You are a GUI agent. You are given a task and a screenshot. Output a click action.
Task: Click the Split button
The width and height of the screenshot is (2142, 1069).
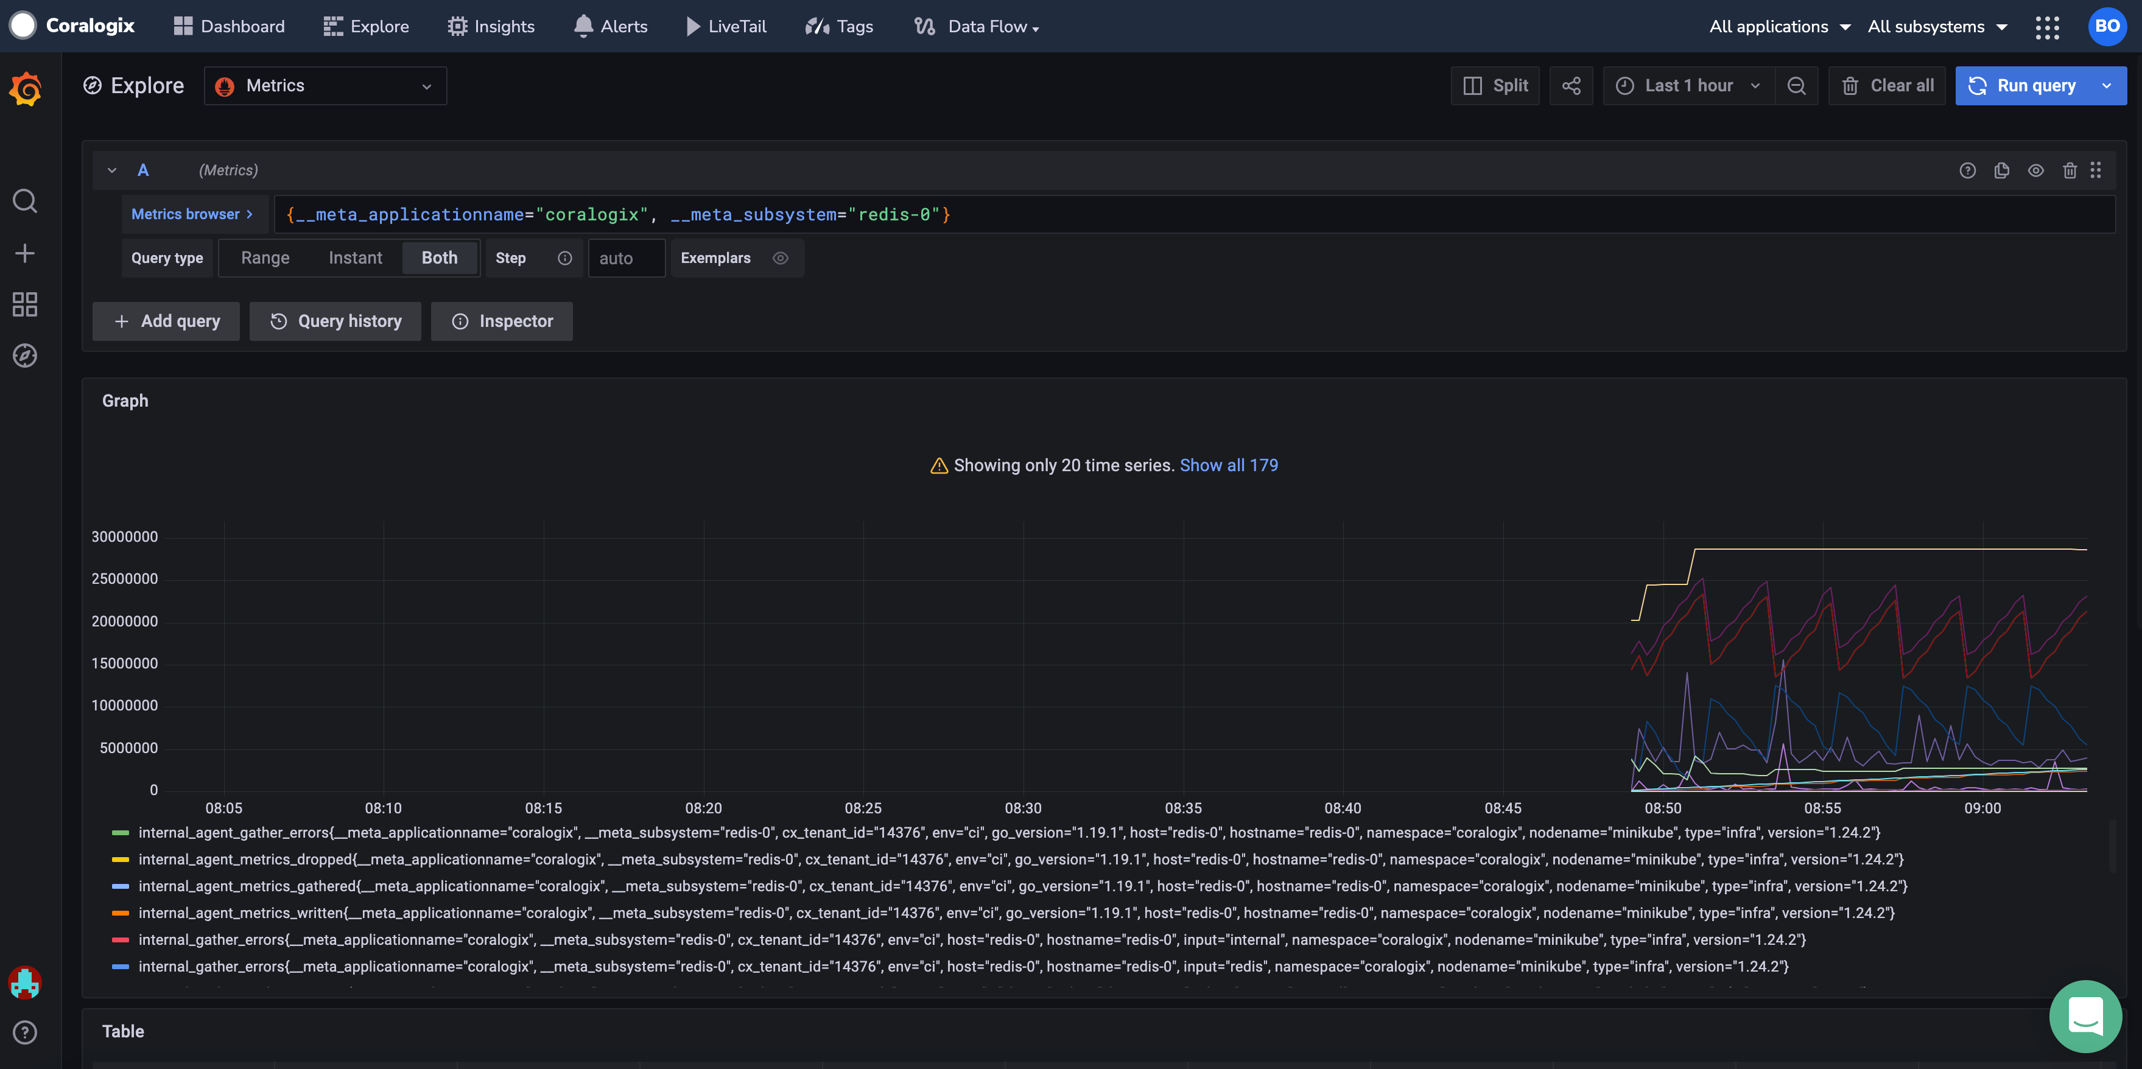click(1494, 86)
